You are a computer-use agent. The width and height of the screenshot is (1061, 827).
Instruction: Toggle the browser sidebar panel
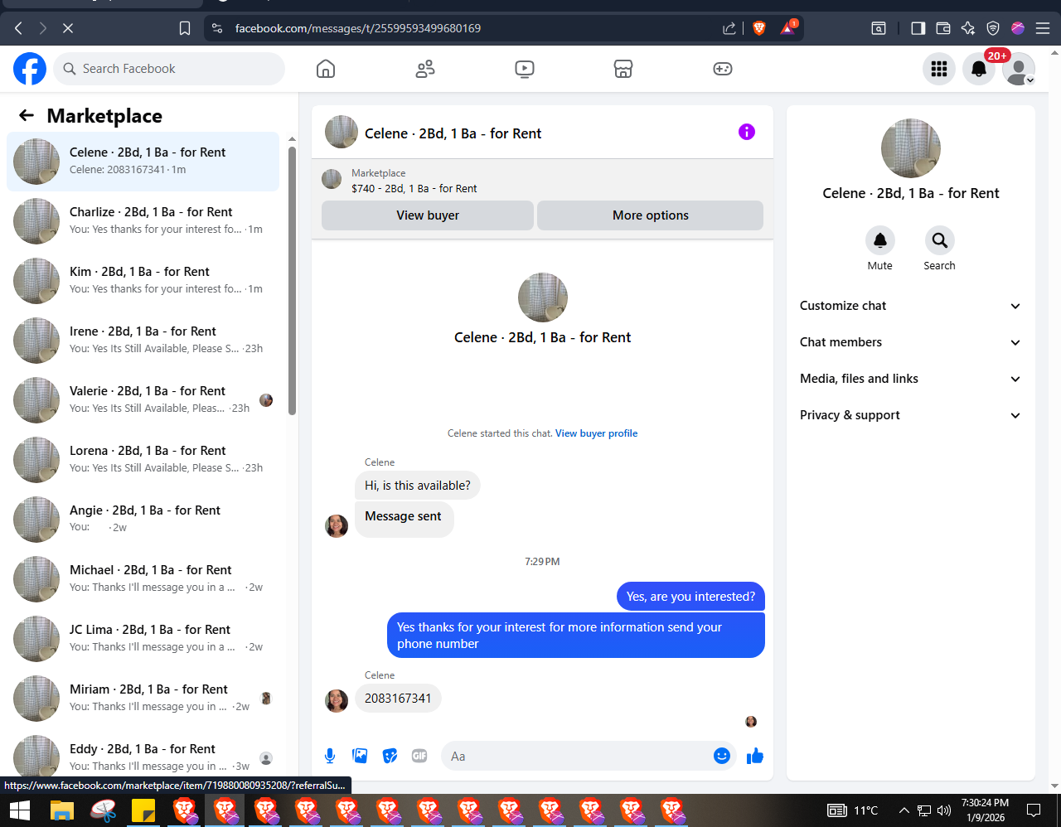point(918,28)
